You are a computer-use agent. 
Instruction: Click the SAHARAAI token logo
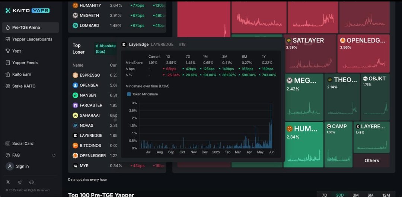pyautogui.click(x=75, y=115)
